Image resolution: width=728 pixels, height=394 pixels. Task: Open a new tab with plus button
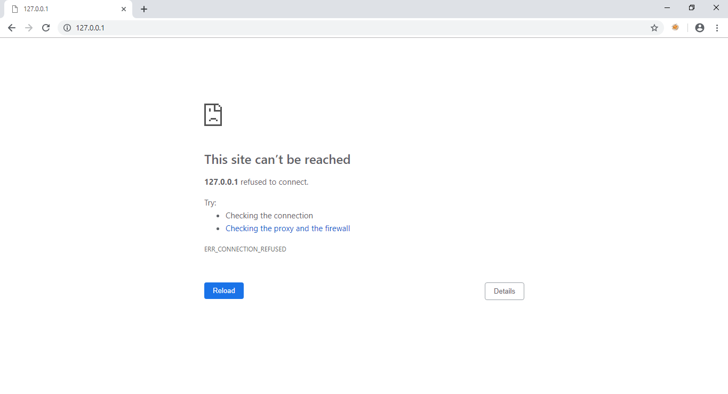pyautogui.click(x=144, y=9)
